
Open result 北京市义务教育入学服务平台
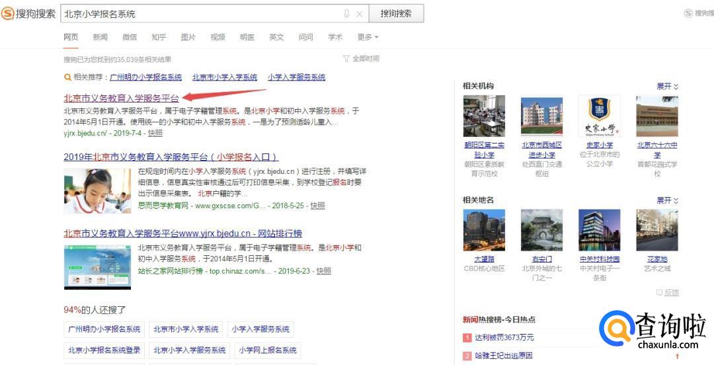pyautogui.click(x=122, y=97)
